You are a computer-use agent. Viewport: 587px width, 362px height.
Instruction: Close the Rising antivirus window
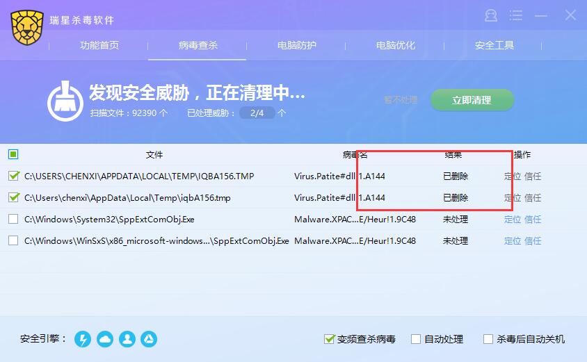pos(570,15)
